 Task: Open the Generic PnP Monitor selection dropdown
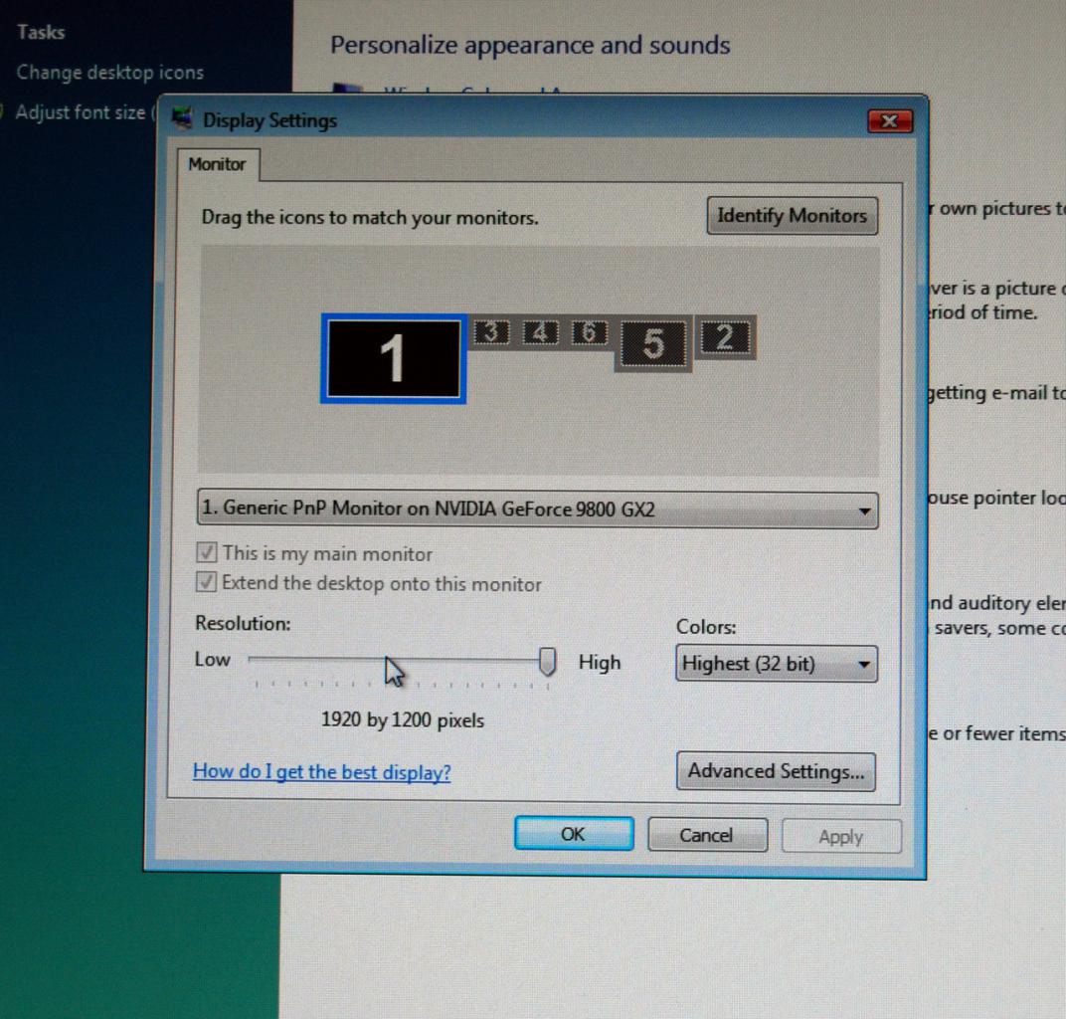click(x=537, y=509)
